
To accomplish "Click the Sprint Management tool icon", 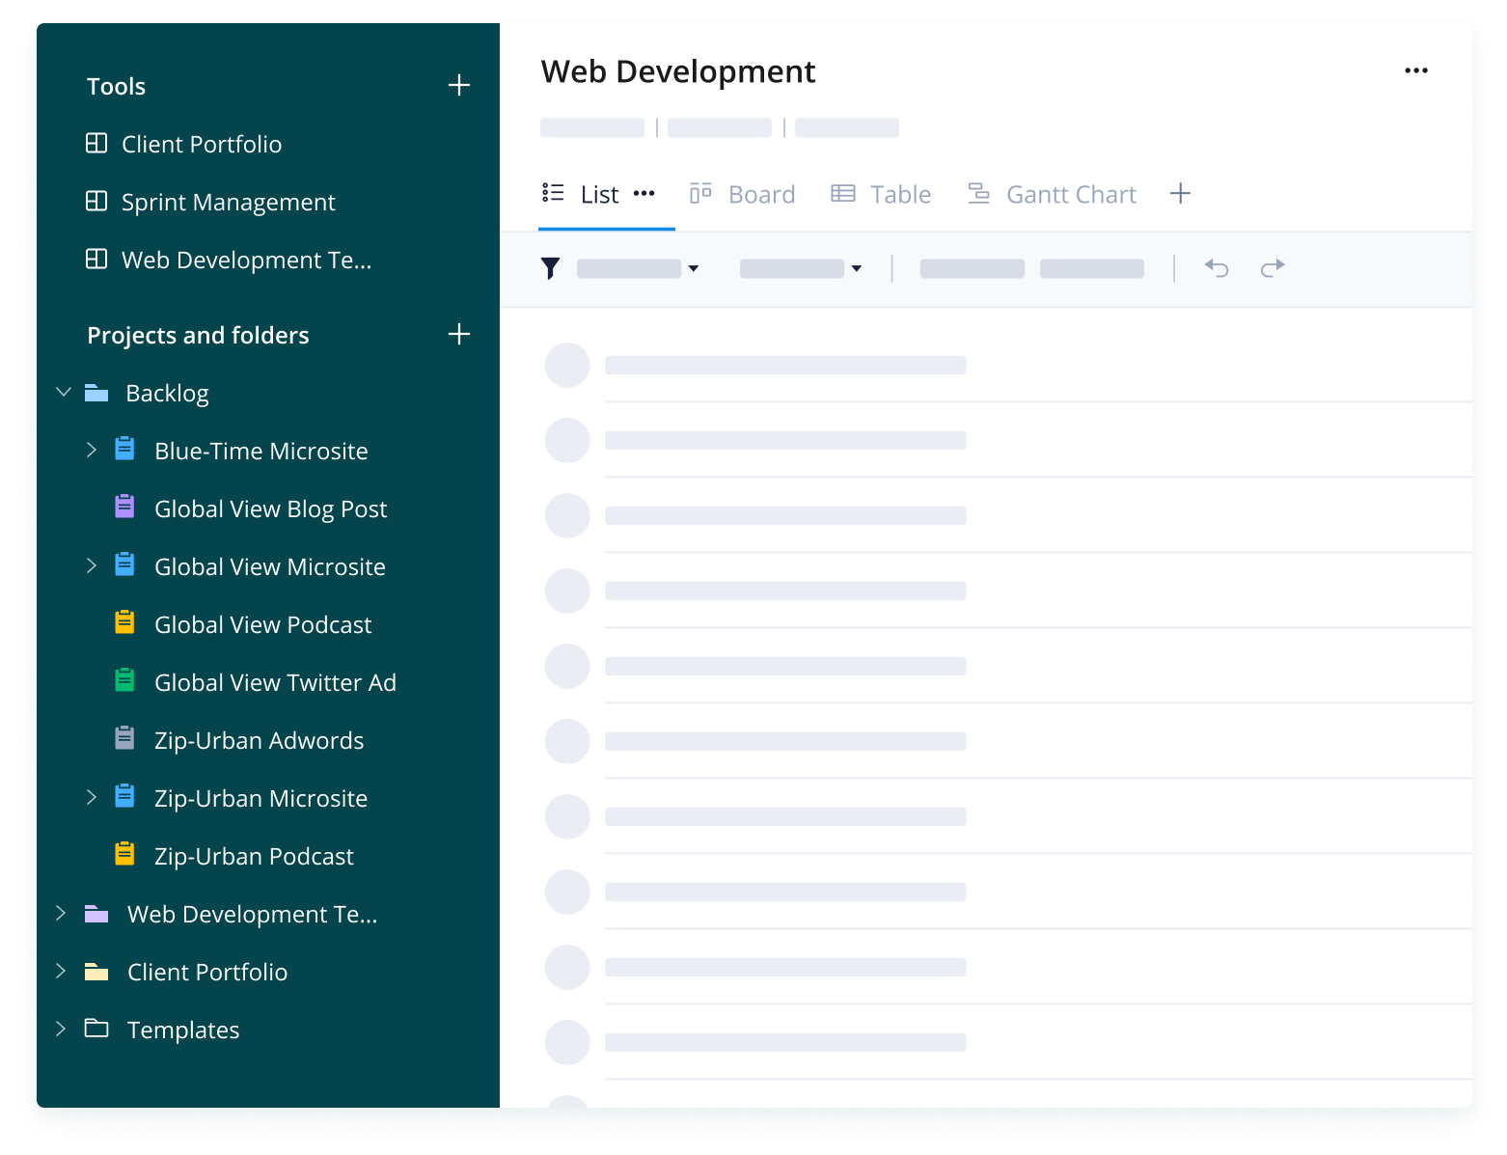I will (x=96, y=201).
